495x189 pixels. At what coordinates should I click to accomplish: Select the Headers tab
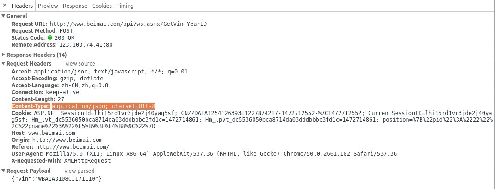(x=22, y=6)
